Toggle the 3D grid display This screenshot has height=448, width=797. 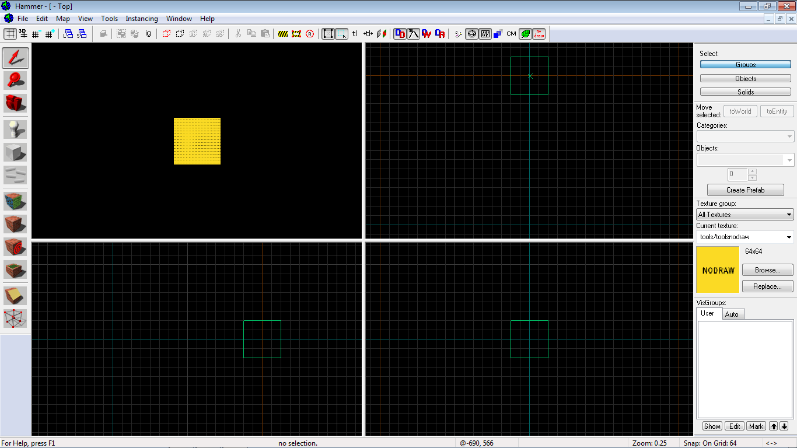(23, 34)
